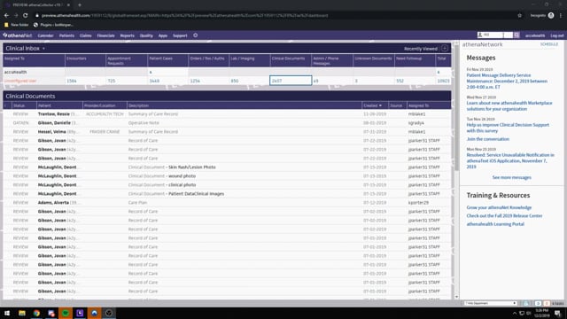Click the Log out link
The width and height of the screenshot is (567, 319).
pyautogui.click(x=557, y=35)
